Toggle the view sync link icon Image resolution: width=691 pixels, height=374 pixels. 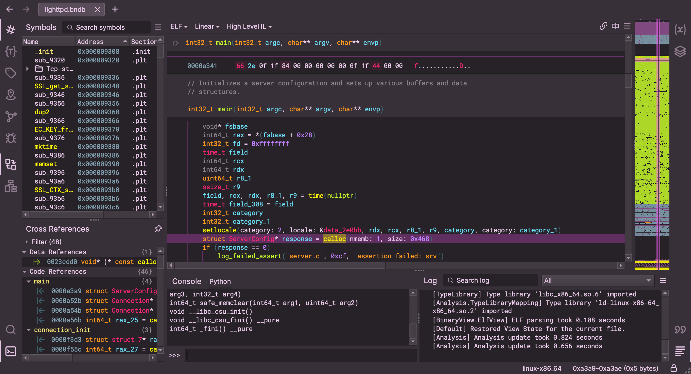pyautogui.click(x=603, y=26)
